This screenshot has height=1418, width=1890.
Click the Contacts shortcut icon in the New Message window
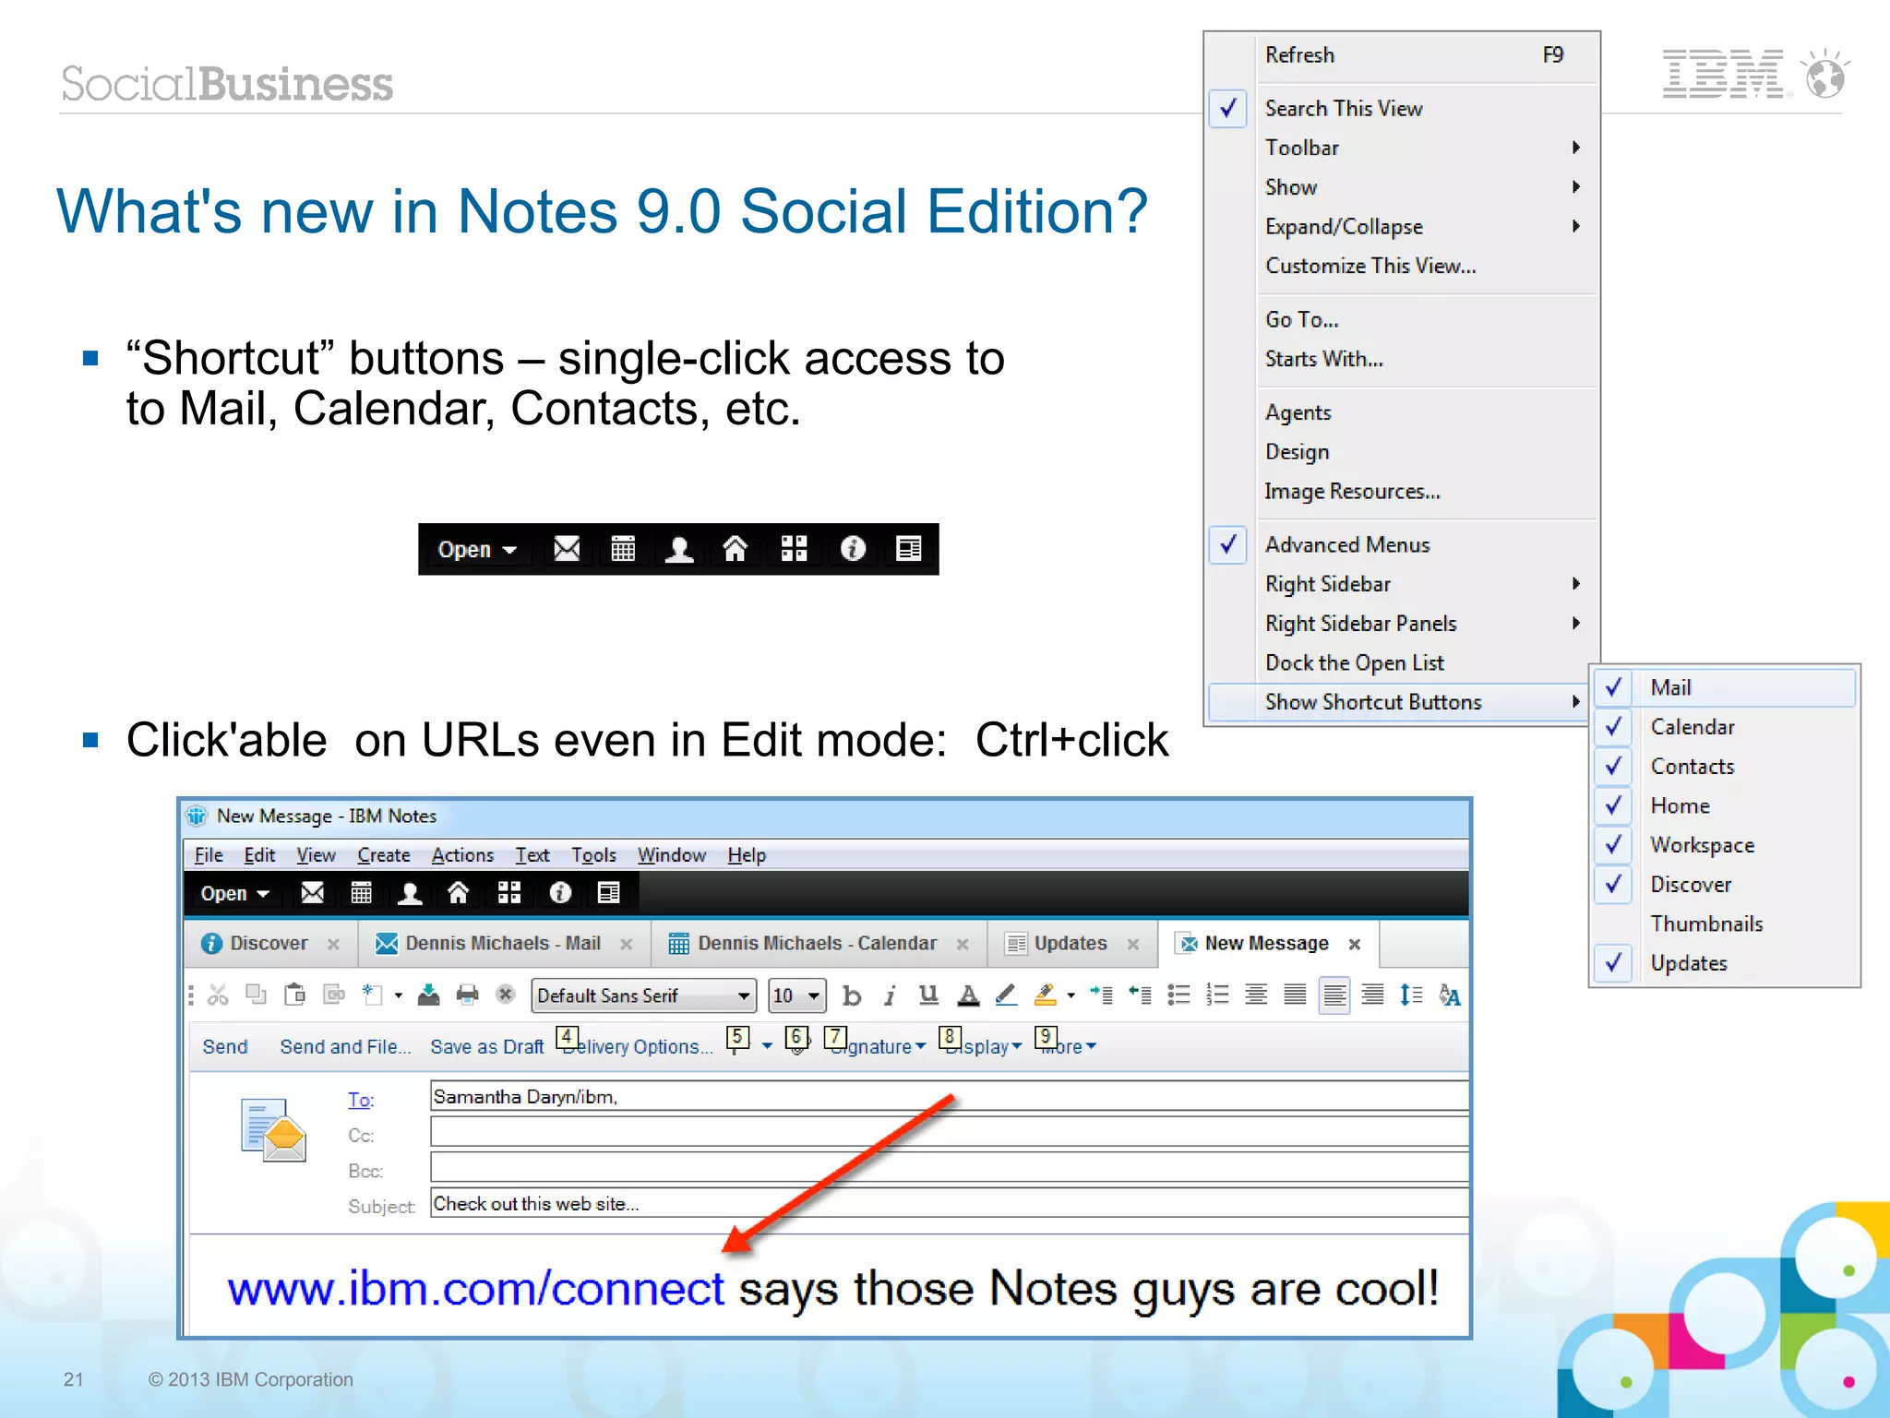pos(410,893)
